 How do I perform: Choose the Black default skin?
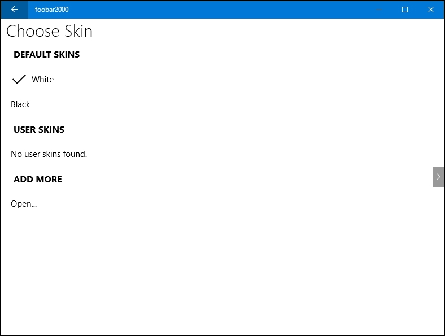click(x=20, y=104)
